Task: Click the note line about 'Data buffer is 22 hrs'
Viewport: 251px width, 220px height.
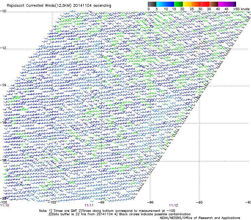Action: point(119,214)
